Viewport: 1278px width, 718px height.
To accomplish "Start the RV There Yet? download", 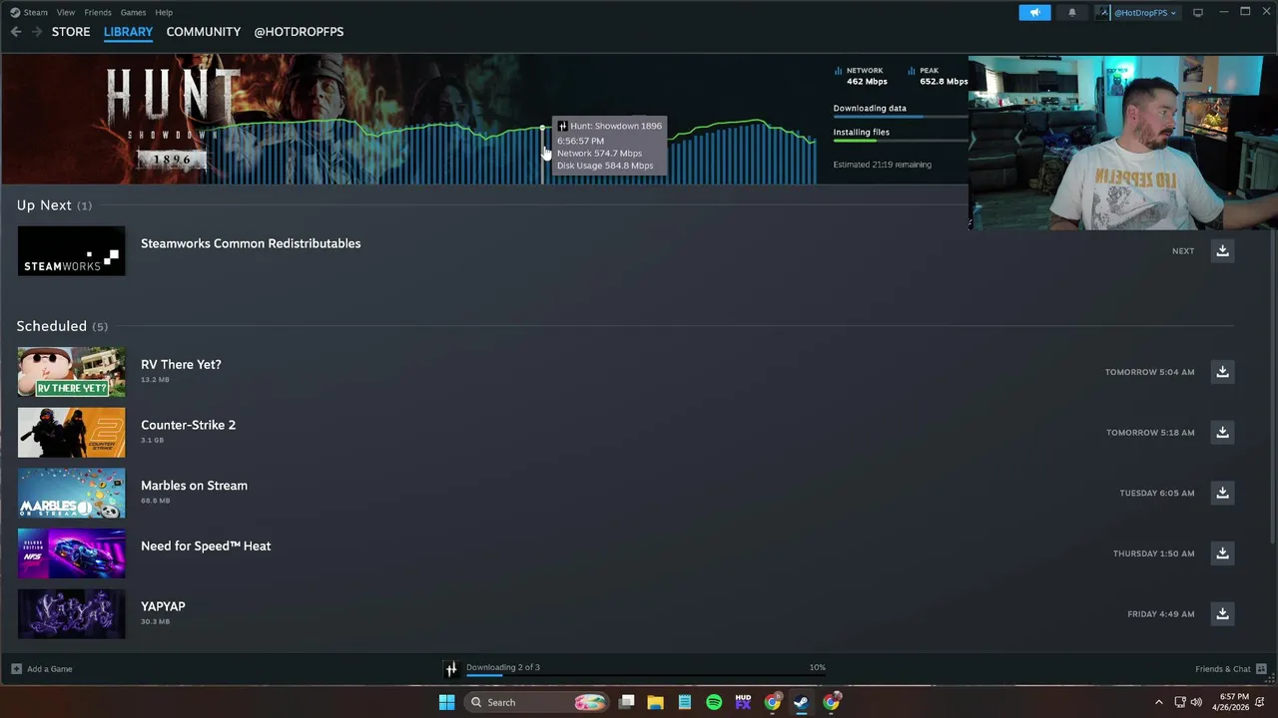I will (x=1222, y=372).
